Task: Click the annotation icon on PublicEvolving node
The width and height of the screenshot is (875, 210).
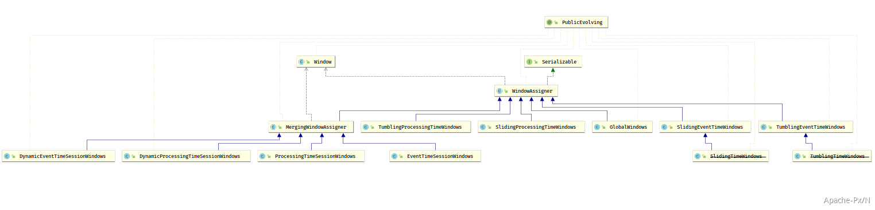Action: (549, 22)
